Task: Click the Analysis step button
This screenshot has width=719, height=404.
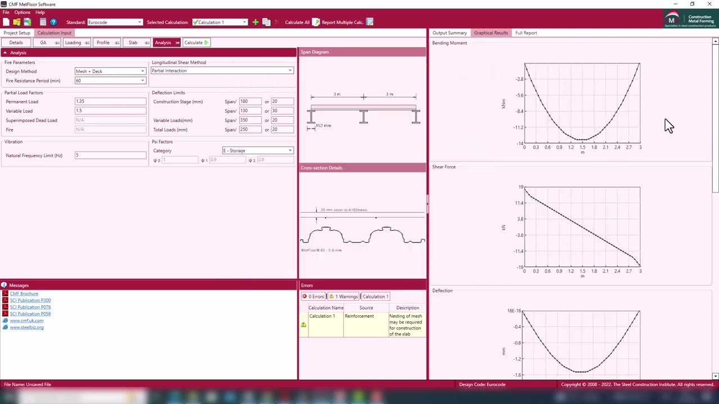Action: click(166, 43)
